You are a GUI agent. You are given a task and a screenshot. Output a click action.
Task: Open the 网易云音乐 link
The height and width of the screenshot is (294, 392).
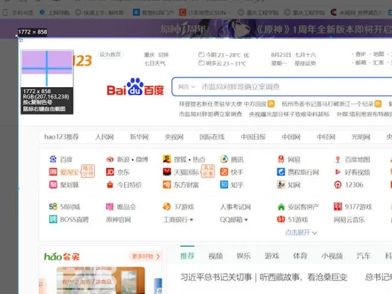(349, 219)
